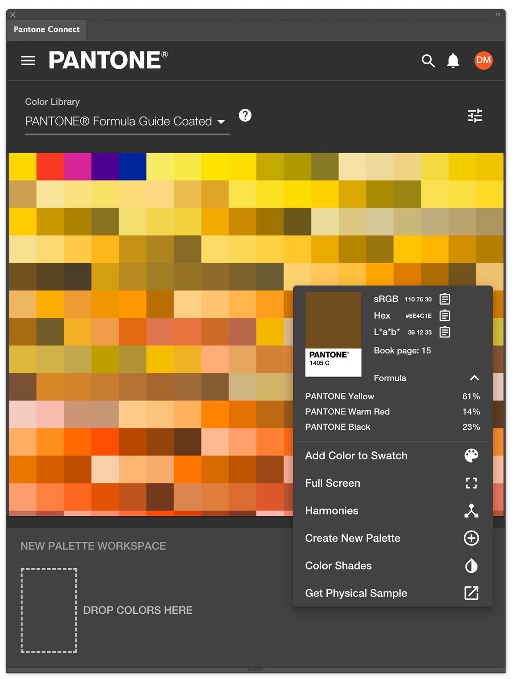Open the filter sliders settings icon
The width and height of the screenshot is (516, 683).
tap(475, 116)
